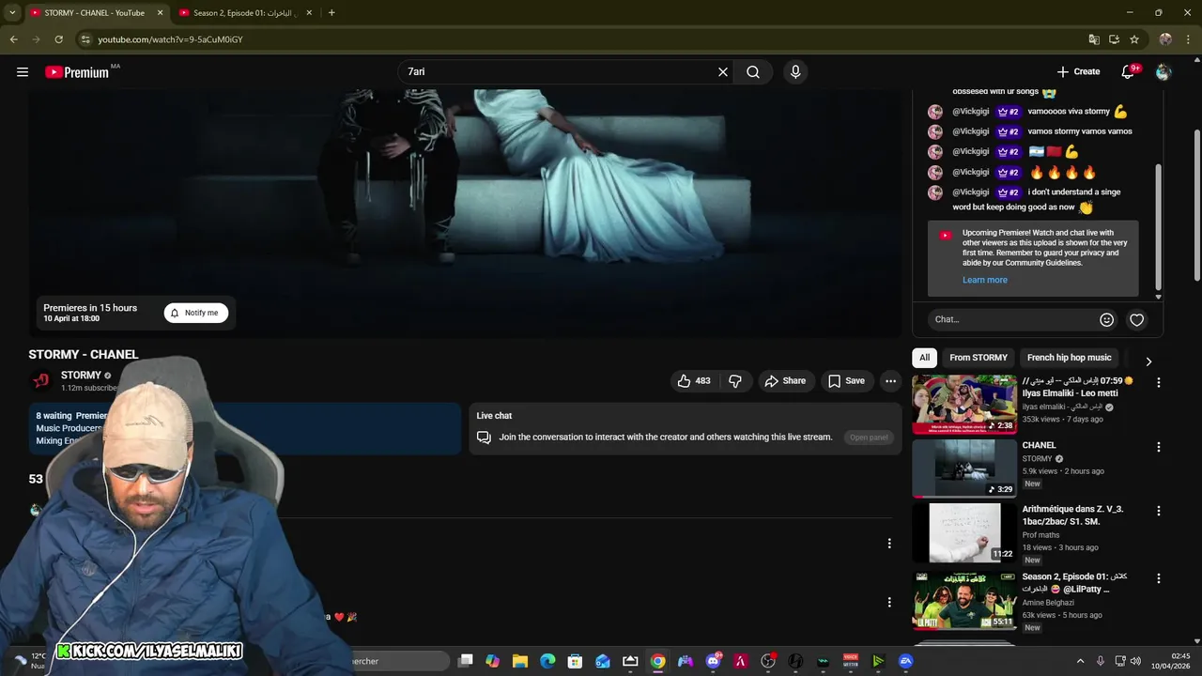Viewport: 1202px width, 676px height.
Task: Reload the page in Chrome
Action: 58,39
